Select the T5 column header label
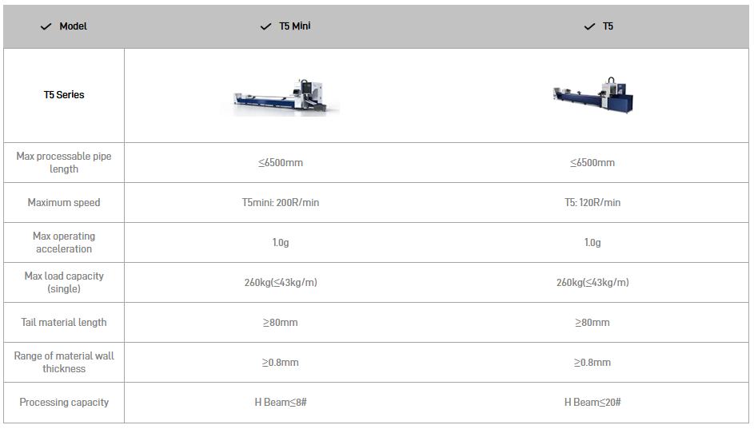Viewport: 754px width, 429px height. tap(608, 26)
